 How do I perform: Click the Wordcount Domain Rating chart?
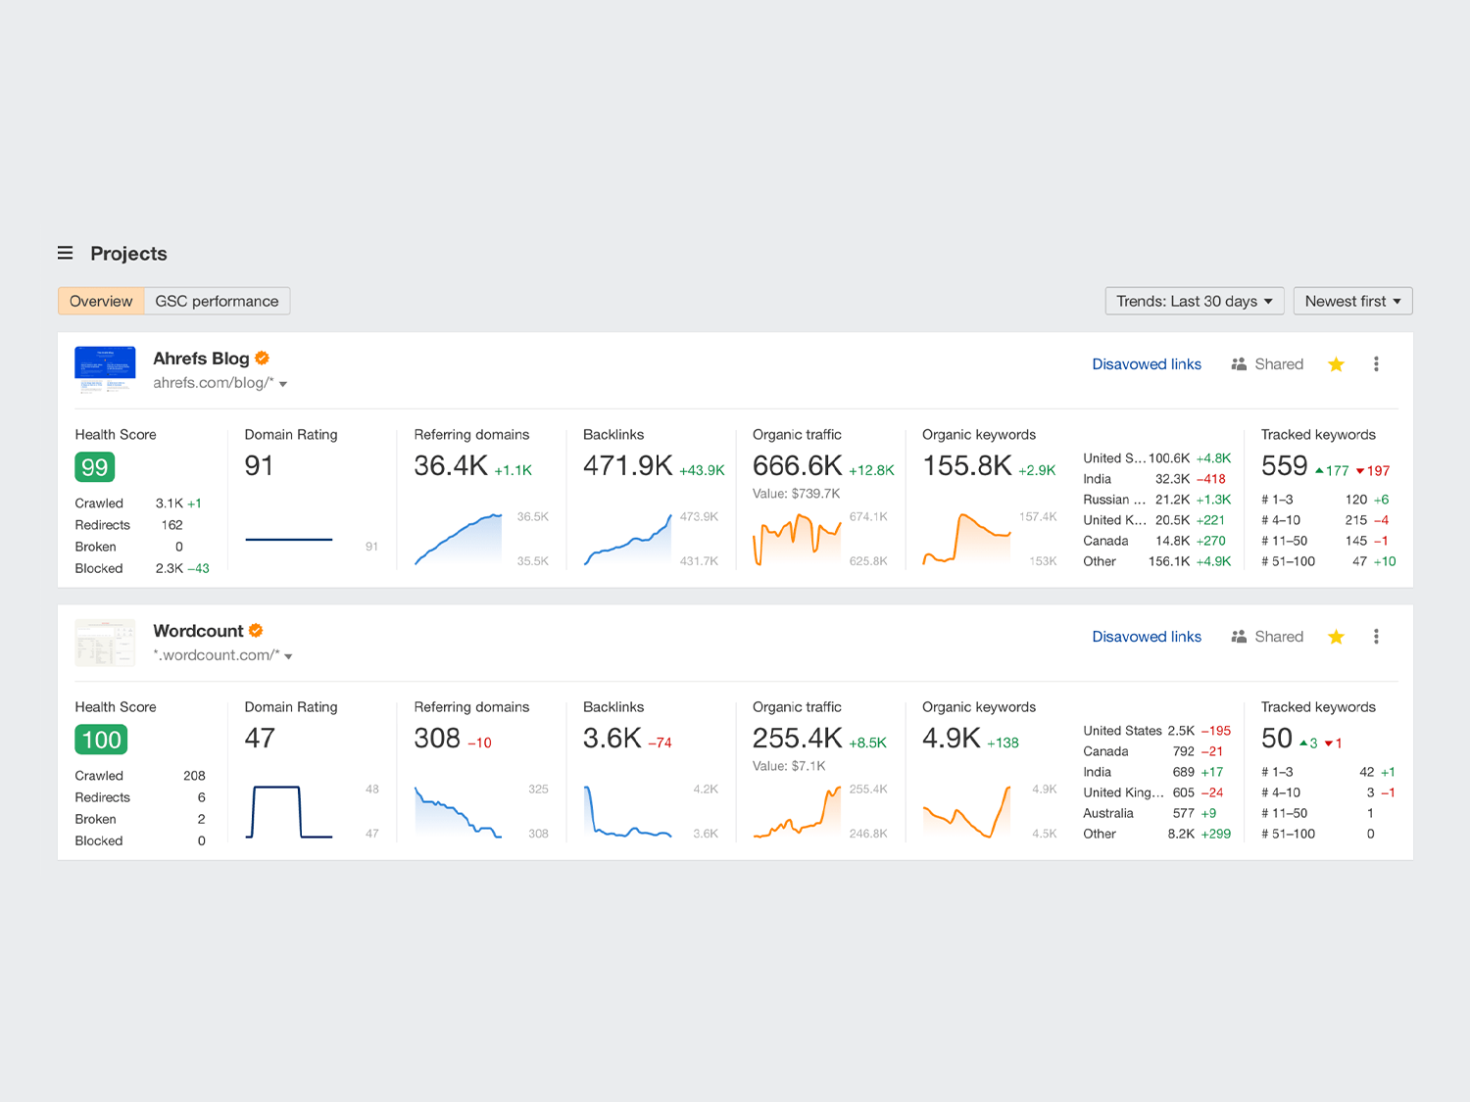pyautogui.click(x=289, y=811)
